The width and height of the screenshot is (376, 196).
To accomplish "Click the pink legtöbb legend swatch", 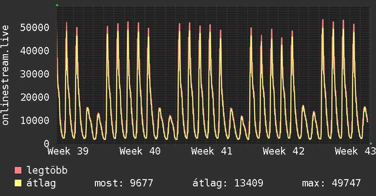I will click(18, 170).
